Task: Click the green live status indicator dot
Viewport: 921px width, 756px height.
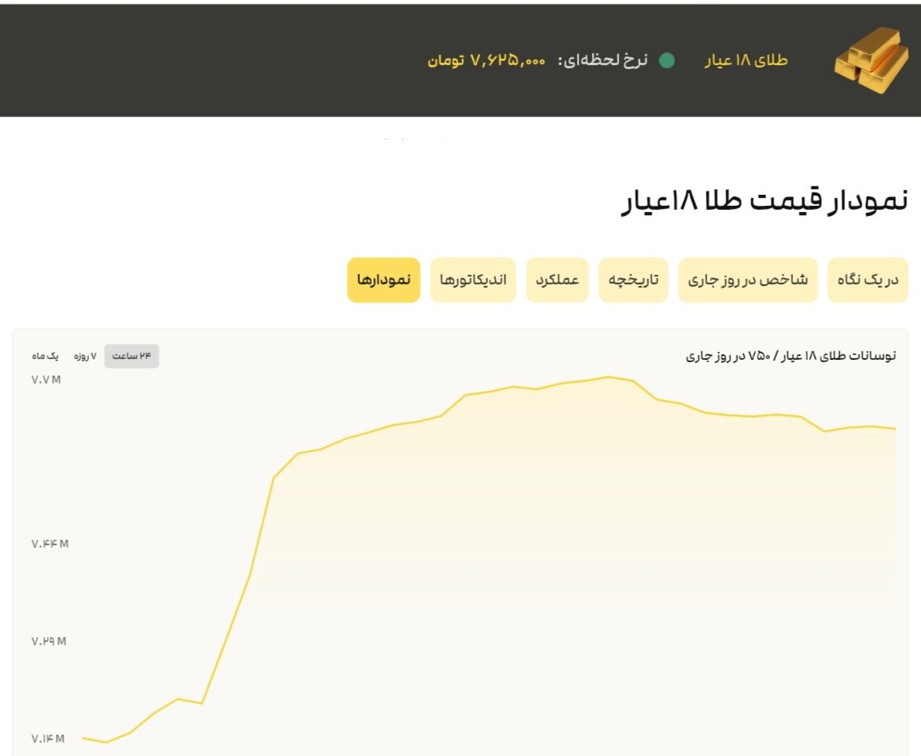Action: click(667, 61)
